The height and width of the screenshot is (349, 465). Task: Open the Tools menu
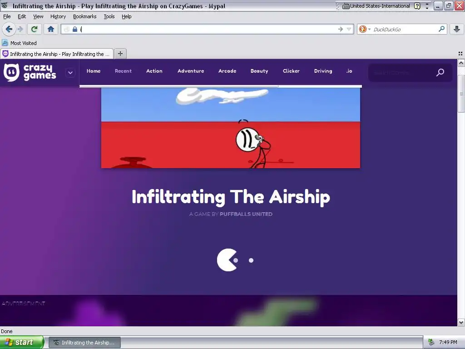pos(109,16)
